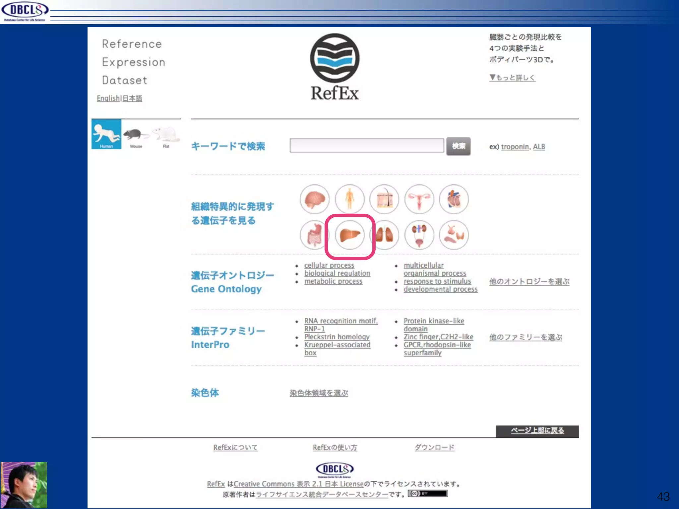Expand the もっと詳しく details link
This screenshot has width=679, height=509.
point(512,78)
